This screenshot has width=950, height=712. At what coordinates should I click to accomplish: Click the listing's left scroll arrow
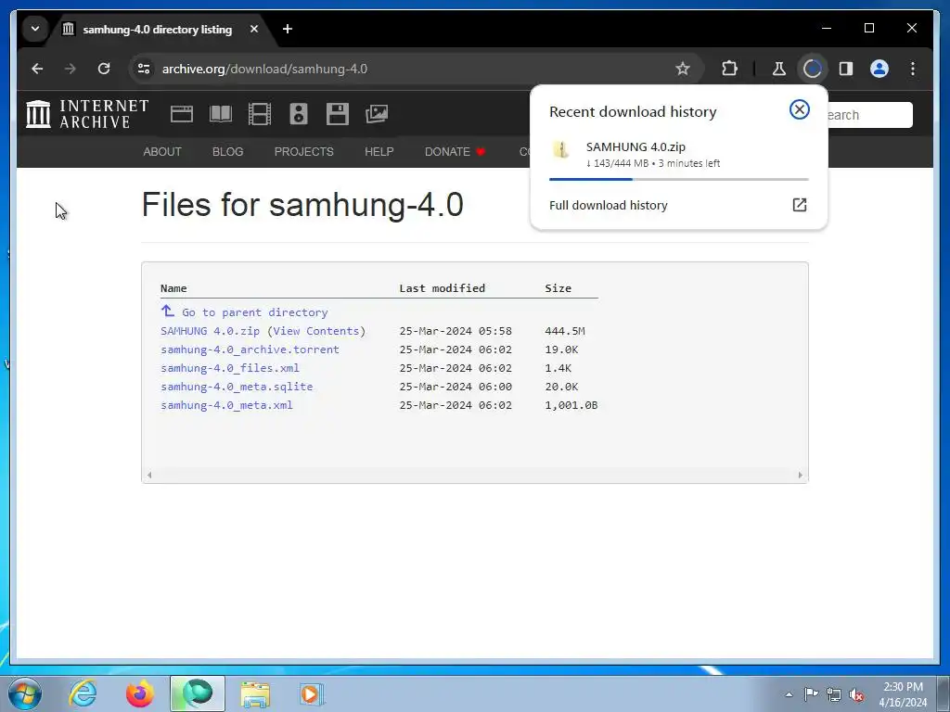pos(149,476)
